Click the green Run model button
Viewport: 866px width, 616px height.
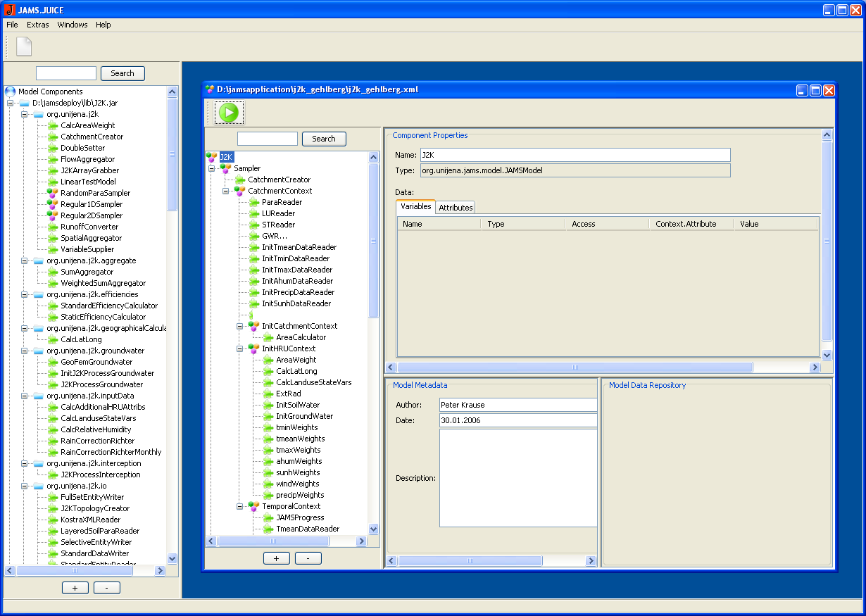[229, 113]
